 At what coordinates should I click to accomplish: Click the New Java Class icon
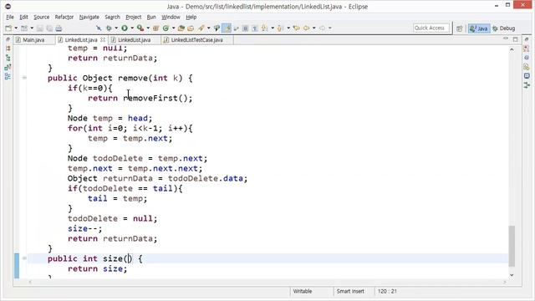point(166,28)
